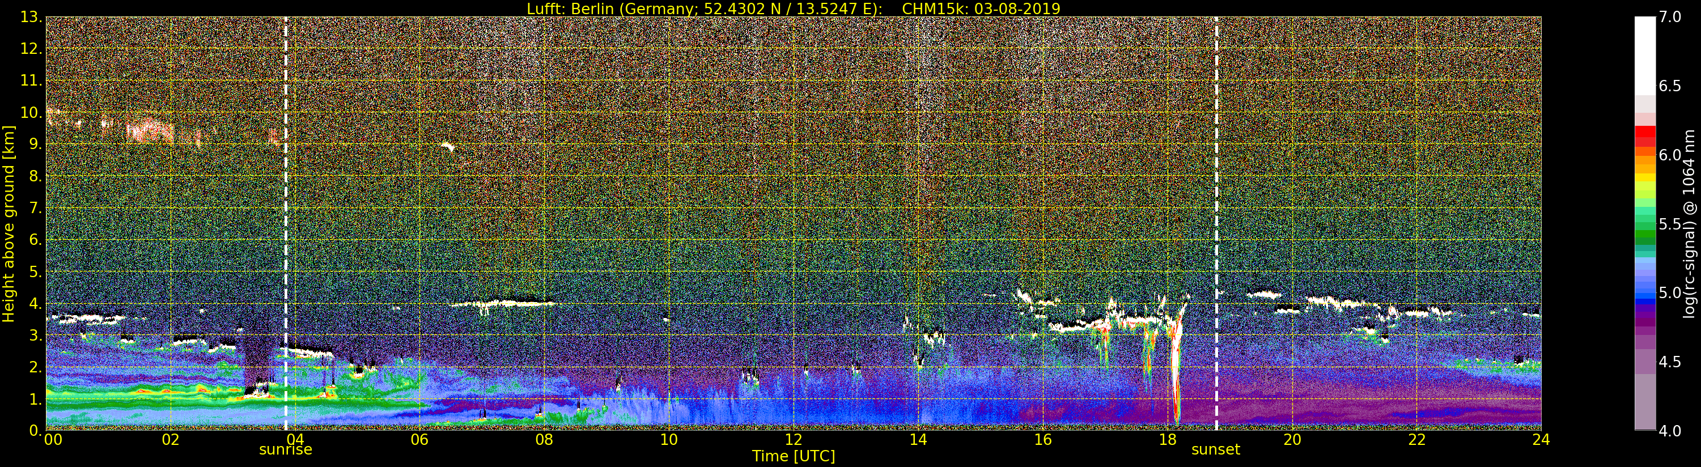The height and width of the screenshot is (467, 1701).
Task: Click the high cirrus cloud patch near 10 km before 02 UTC
Action: (x=149, y=130)
